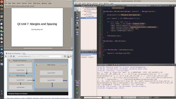The image size is (176, 99).
Task: Click the Build Project hammer icon
Action: [x=77, y=96]
